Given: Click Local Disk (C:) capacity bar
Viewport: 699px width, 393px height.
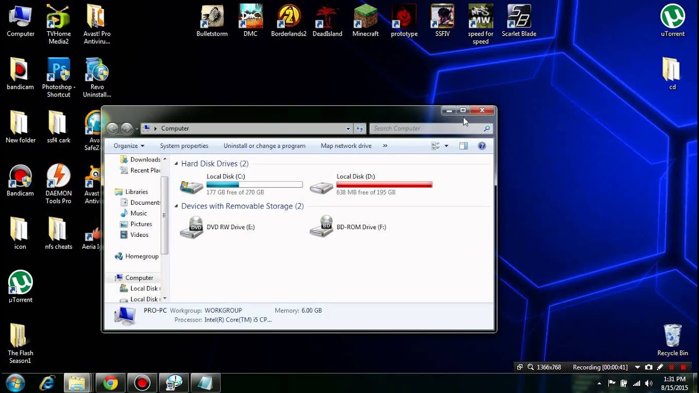Looking at the screenshot, I should coord(254,184).
